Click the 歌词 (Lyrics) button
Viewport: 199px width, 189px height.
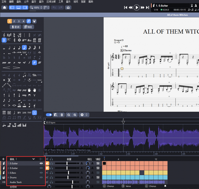click(15, 27)
